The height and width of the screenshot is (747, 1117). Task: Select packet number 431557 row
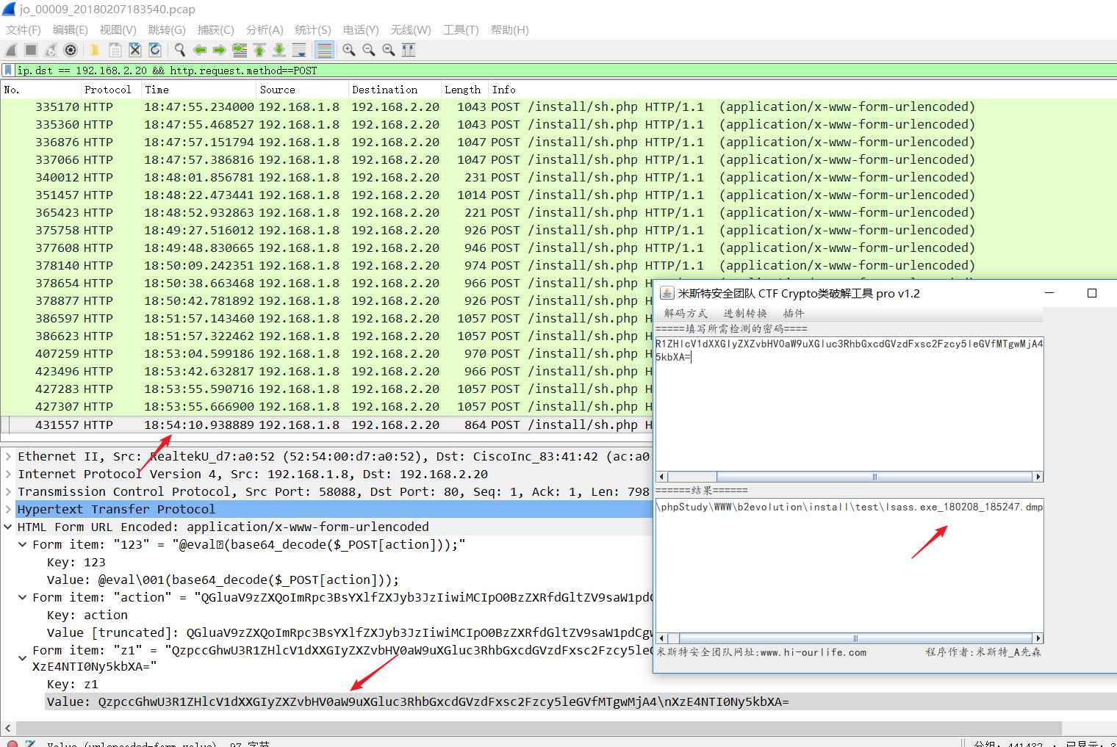coord(326,425)
